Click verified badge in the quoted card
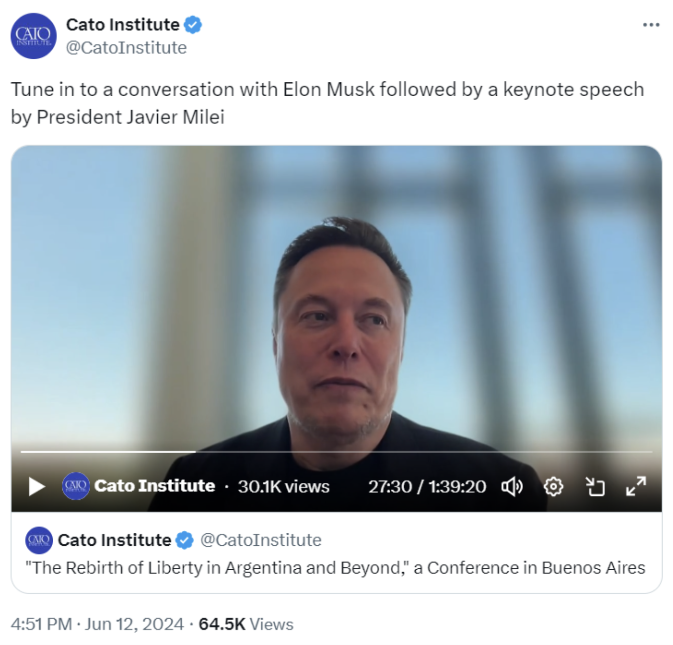The height and width of the screenshot is (645, 673). (185, 540)
